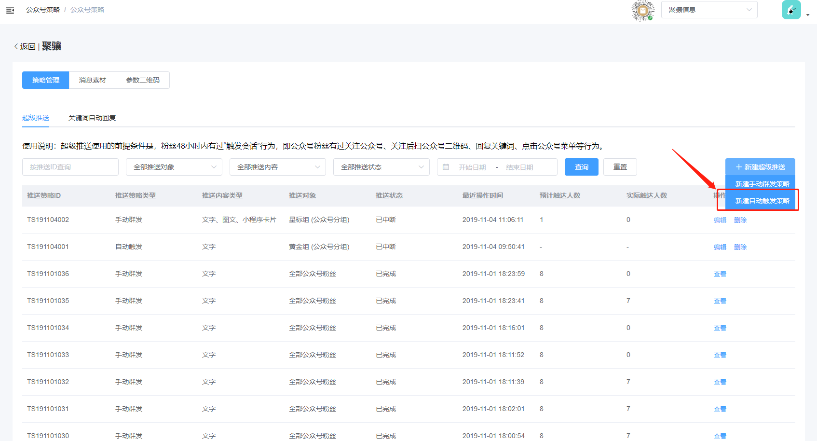
Task: Open the 全部推送内容 dropdown
Action: (277, 167)
